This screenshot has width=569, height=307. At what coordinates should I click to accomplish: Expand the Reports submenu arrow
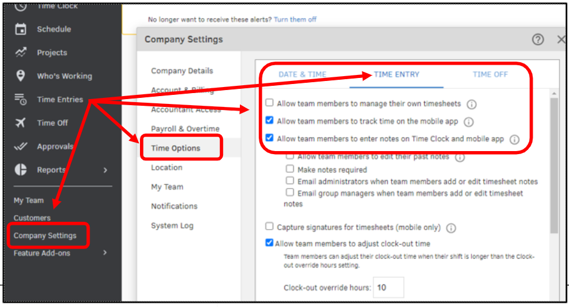(105, 170)
